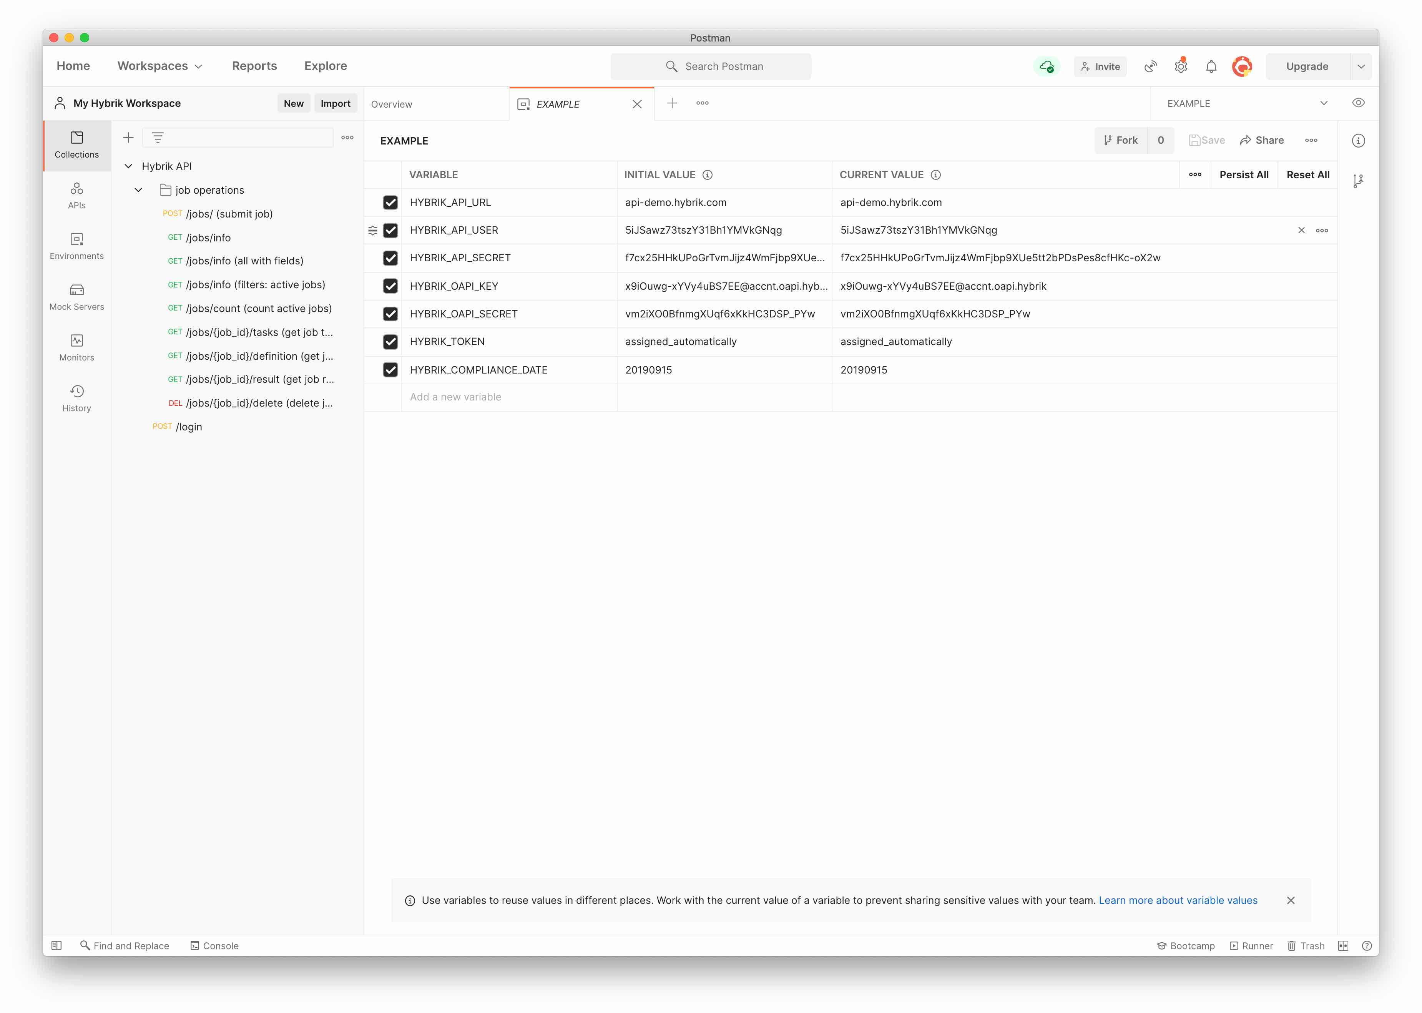Open the Reports page

[x=254, y=66]
